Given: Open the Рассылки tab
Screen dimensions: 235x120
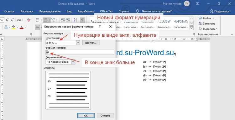Looking at the screenshot, I should [x=27, y=11].
